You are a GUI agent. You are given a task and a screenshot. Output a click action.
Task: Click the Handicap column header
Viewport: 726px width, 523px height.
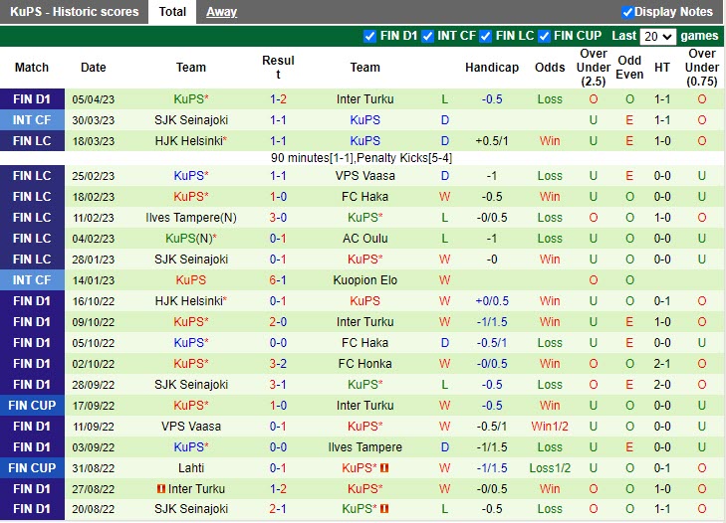click(x=492, y=68)
